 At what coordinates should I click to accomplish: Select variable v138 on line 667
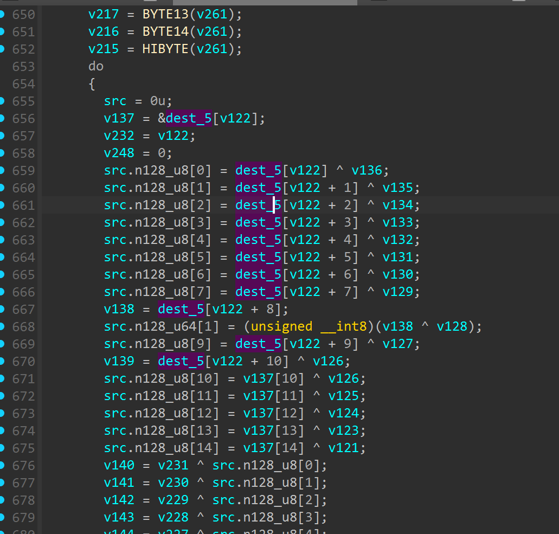(119, 309)
